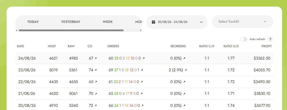Switch to the WEEK tab
The height and width of the screenshot is (110, 287).
[x=108, y=22]
